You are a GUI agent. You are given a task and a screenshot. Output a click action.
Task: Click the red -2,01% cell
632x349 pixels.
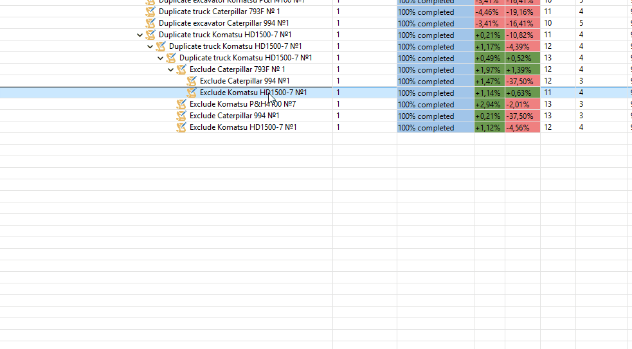pyautogui.click(x=522, y=104)
